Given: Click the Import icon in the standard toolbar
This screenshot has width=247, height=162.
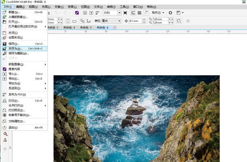Looking at the screenshot, I should tap(85, 13).
